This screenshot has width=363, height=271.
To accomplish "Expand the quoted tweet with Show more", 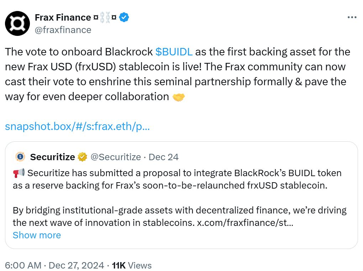I will click(37, 235).
